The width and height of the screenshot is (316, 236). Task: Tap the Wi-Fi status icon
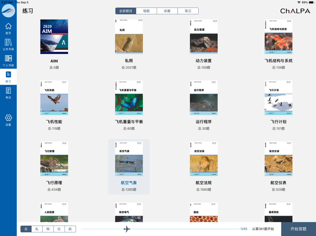coord(299,2)
